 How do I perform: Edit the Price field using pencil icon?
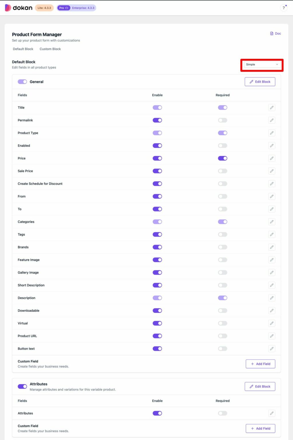(272, 158)
